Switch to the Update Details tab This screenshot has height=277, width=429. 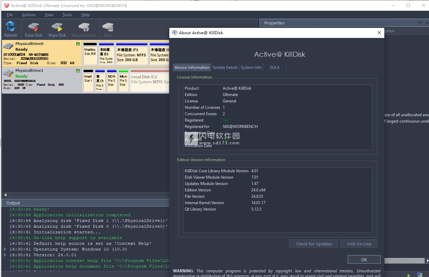click(x=225, y=67)
